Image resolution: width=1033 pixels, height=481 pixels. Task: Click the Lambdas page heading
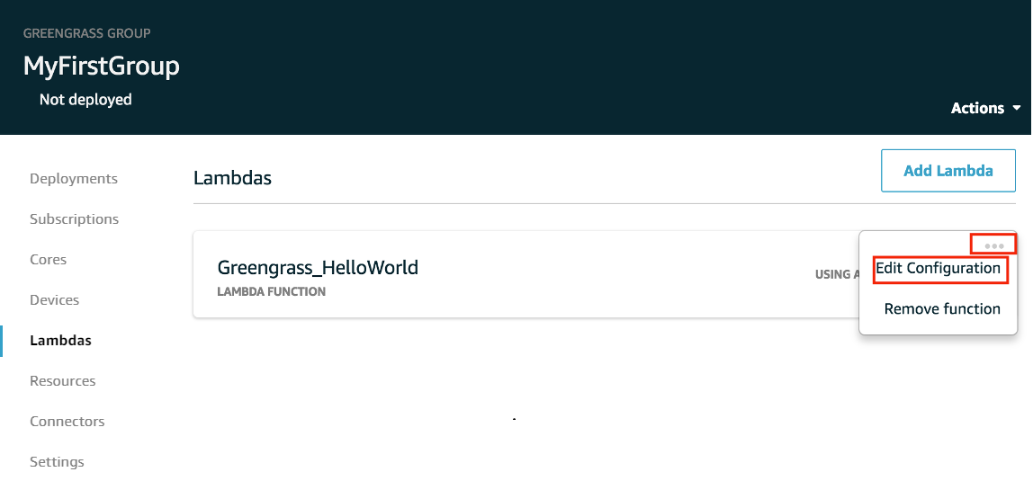point(232,178)
